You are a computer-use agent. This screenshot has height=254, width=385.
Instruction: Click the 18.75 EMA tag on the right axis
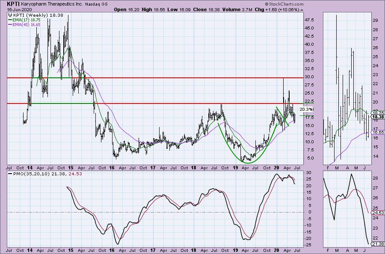pos(378,113)
